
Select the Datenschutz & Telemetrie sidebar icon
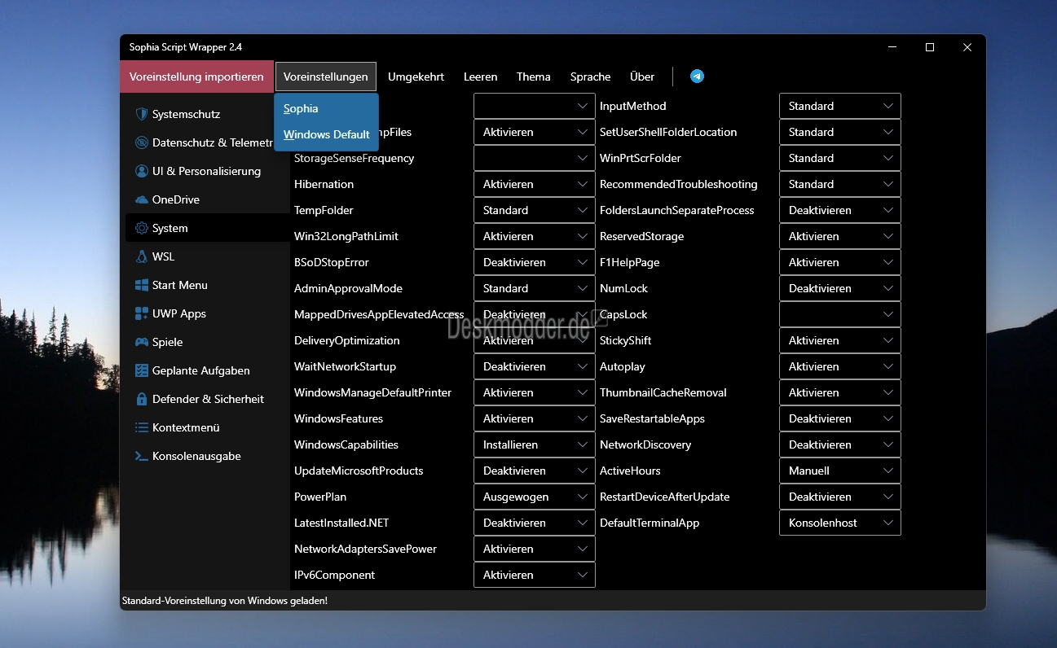142,142
